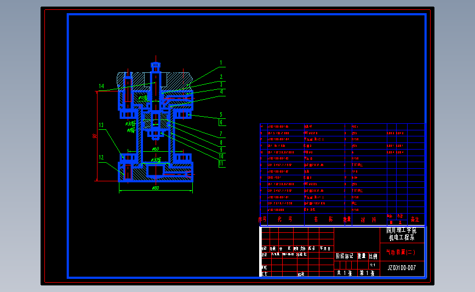
Task: Click the 备注 column header
Action: click(415, 219)
